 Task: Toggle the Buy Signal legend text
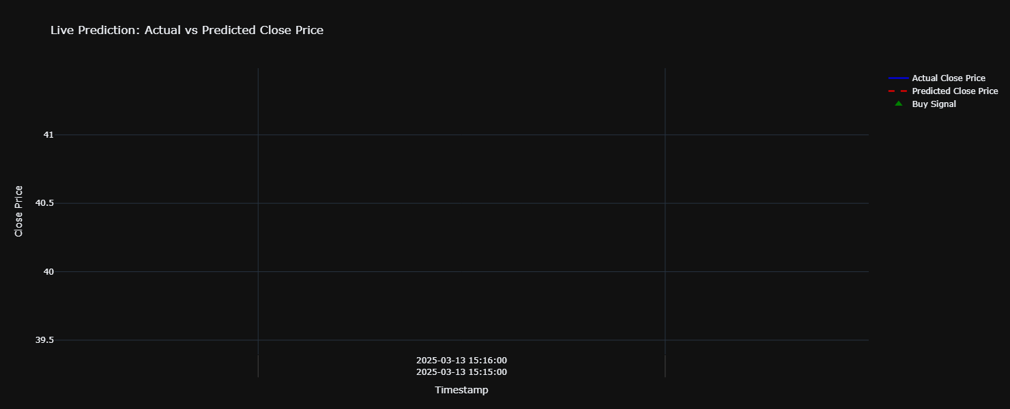[x=934, y=104]
